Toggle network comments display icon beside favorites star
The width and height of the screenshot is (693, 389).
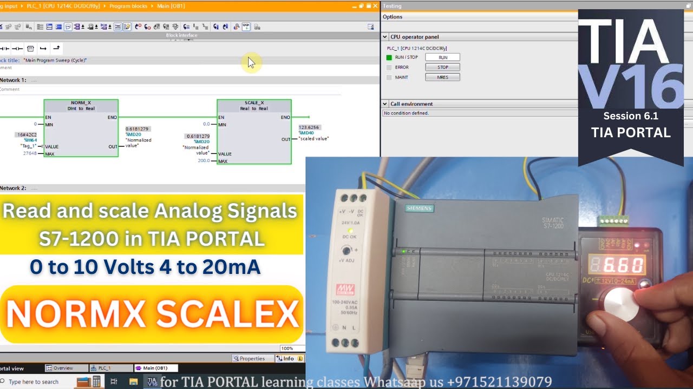click(117, 26)
